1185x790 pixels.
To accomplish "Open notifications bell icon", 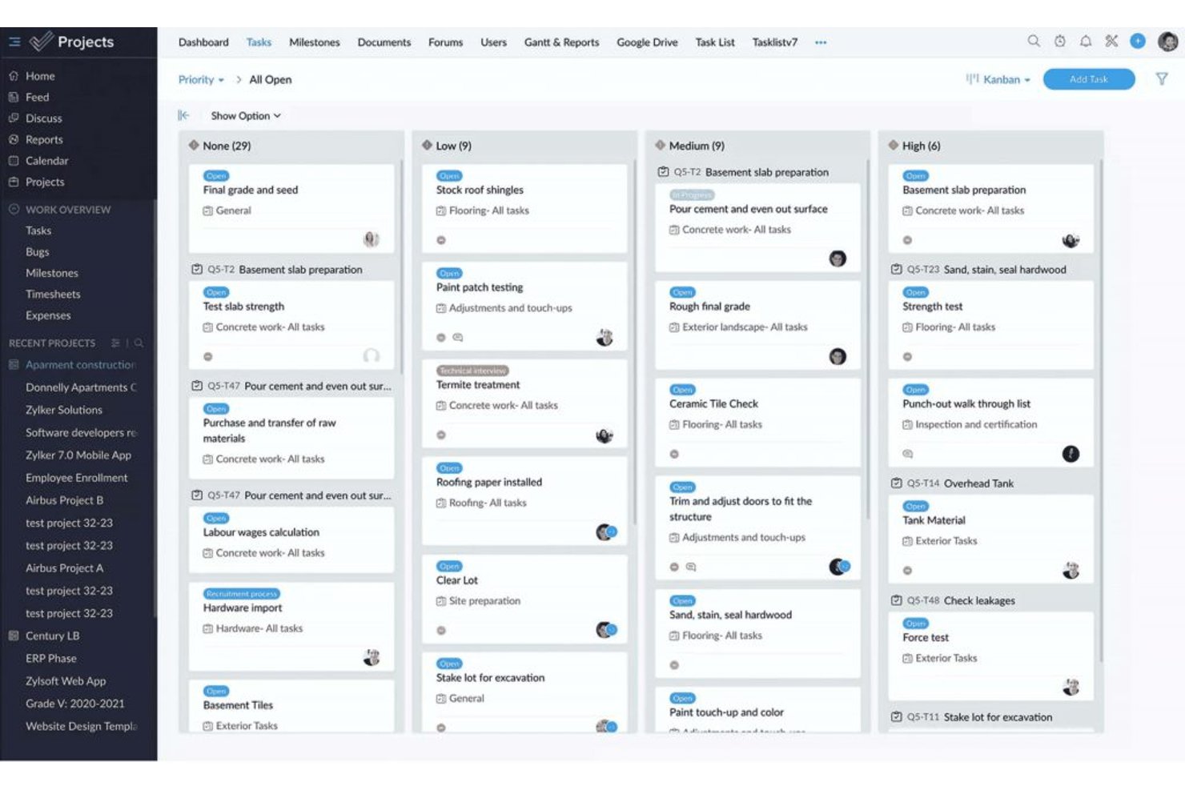I will click(1086, 41).
